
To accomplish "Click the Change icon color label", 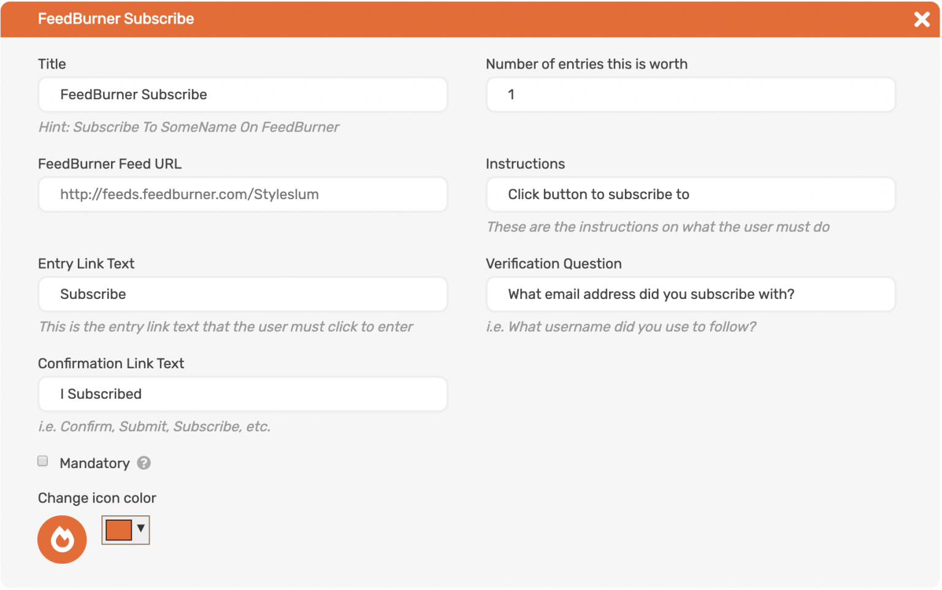I will tap(97, 498).
